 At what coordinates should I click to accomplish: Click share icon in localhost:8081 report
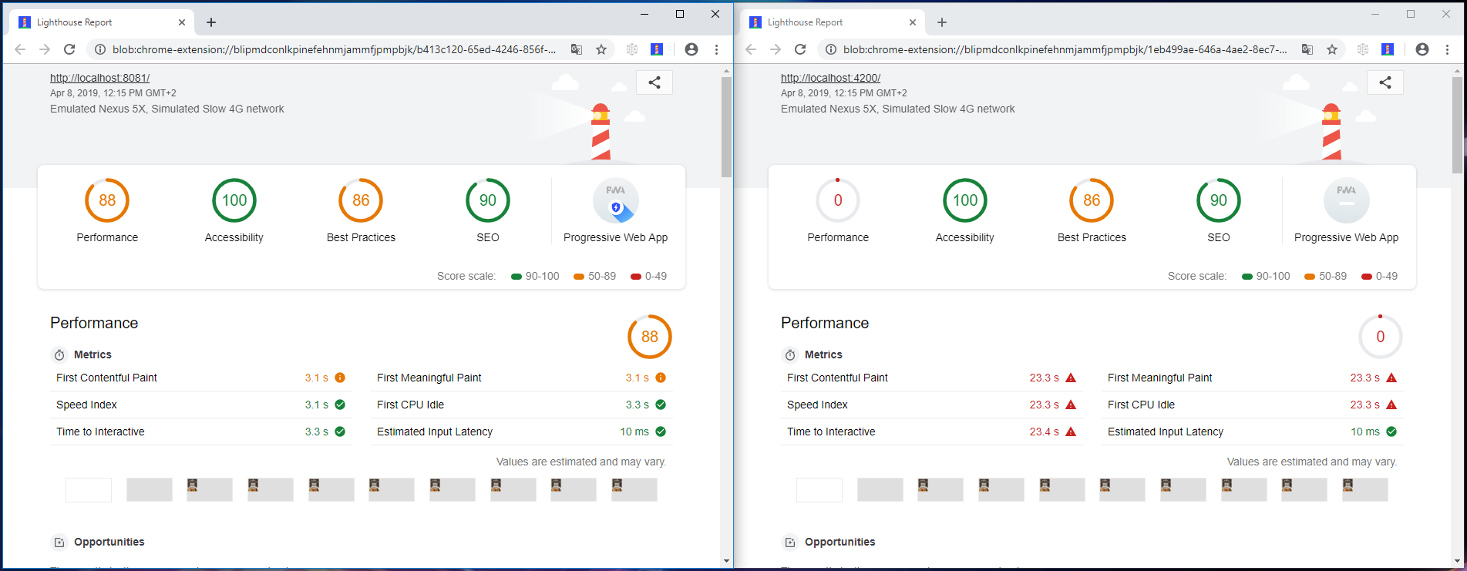click(654, 82)
